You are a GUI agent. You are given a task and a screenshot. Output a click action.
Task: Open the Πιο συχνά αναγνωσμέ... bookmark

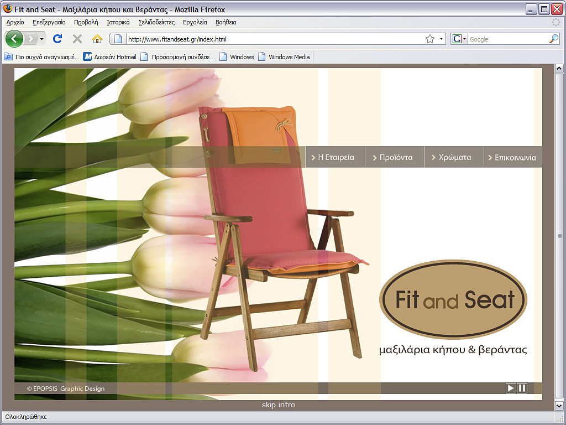42,57
